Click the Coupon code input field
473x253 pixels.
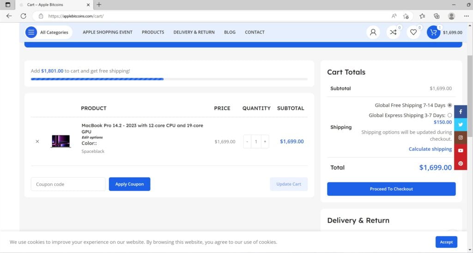tap(68, 184)
